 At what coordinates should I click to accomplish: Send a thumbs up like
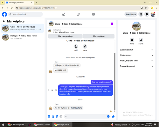pyautogui.click(x=113, y=117)
